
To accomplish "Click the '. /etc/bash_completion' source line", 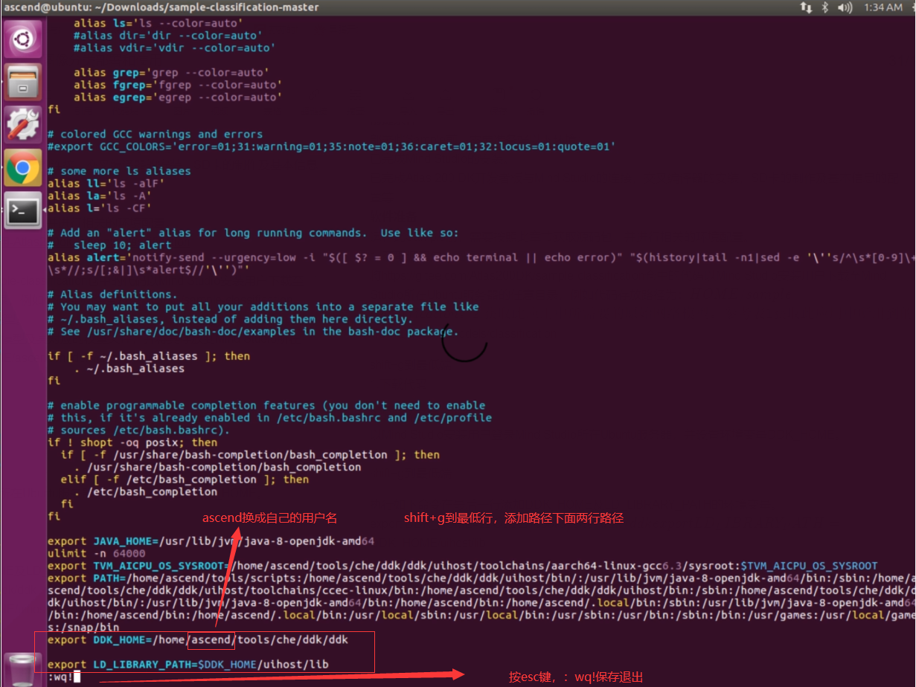I will [145, 492].
